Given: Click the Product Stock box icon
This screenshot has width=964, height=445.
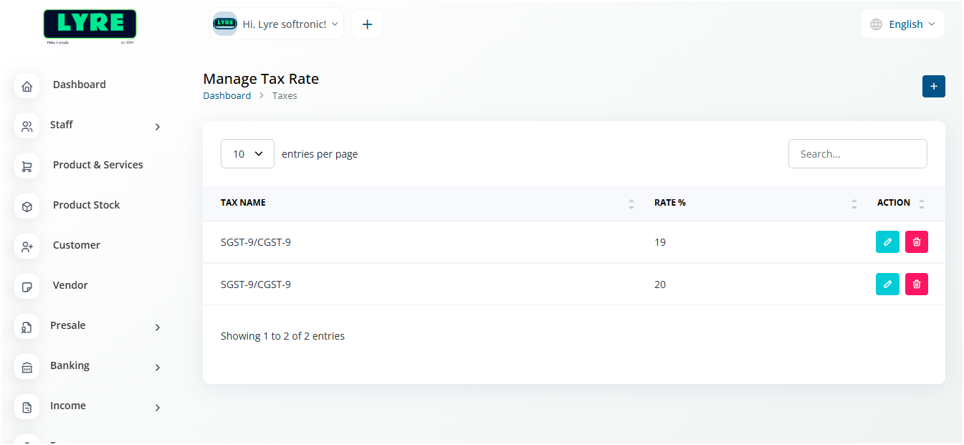Looking at the screenshot, I should pos(27,206).
